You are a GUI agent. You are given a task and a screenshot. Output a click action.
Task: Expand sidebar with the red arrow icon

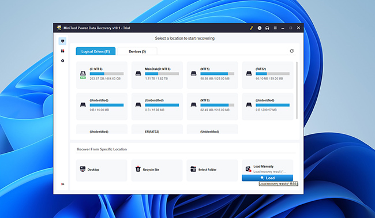click(63, 184)
